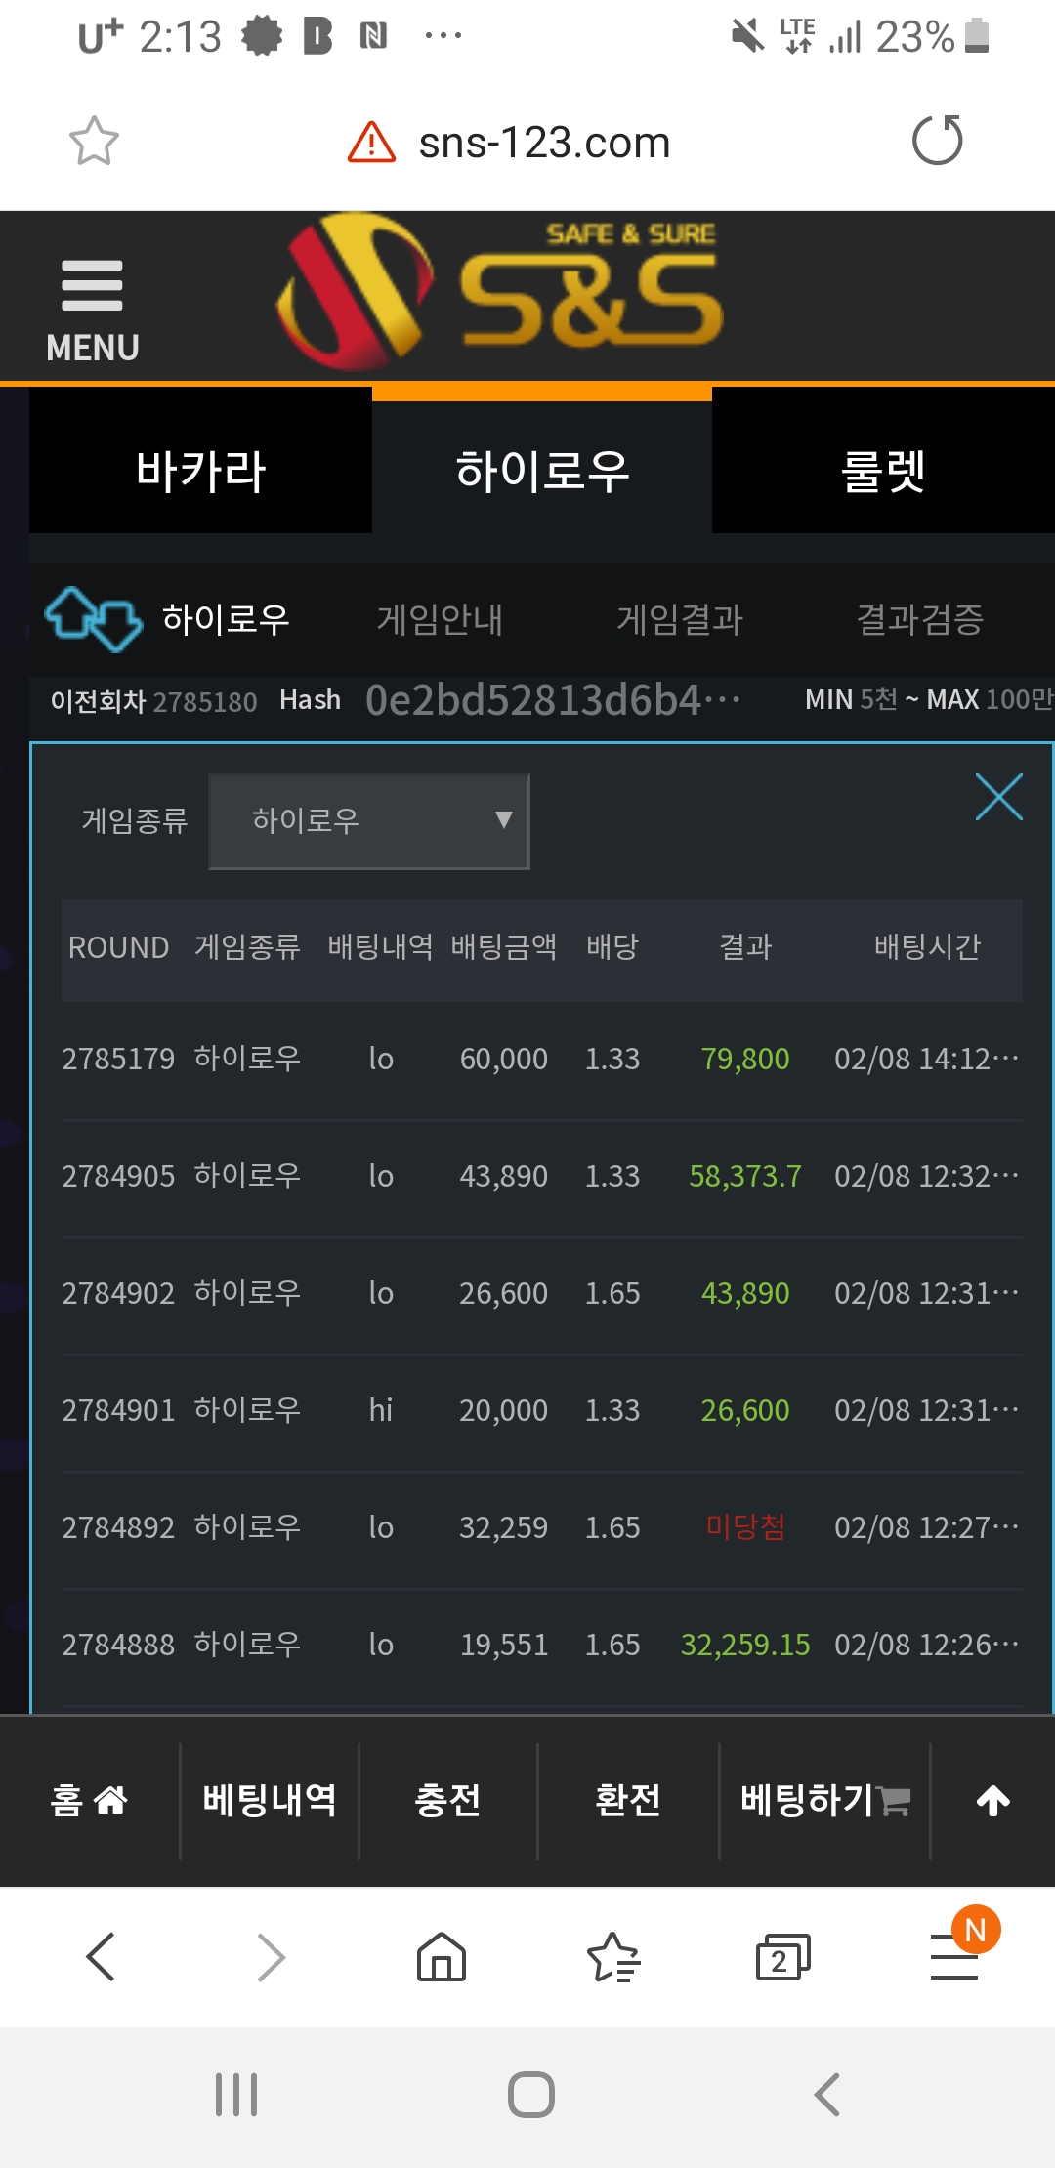Tap the site security warning triangle

[371, 143]
